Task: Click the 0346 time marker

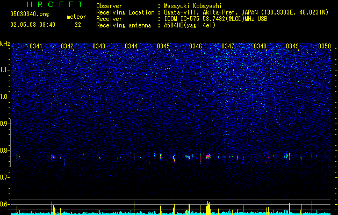Action: tap(196, 46)
